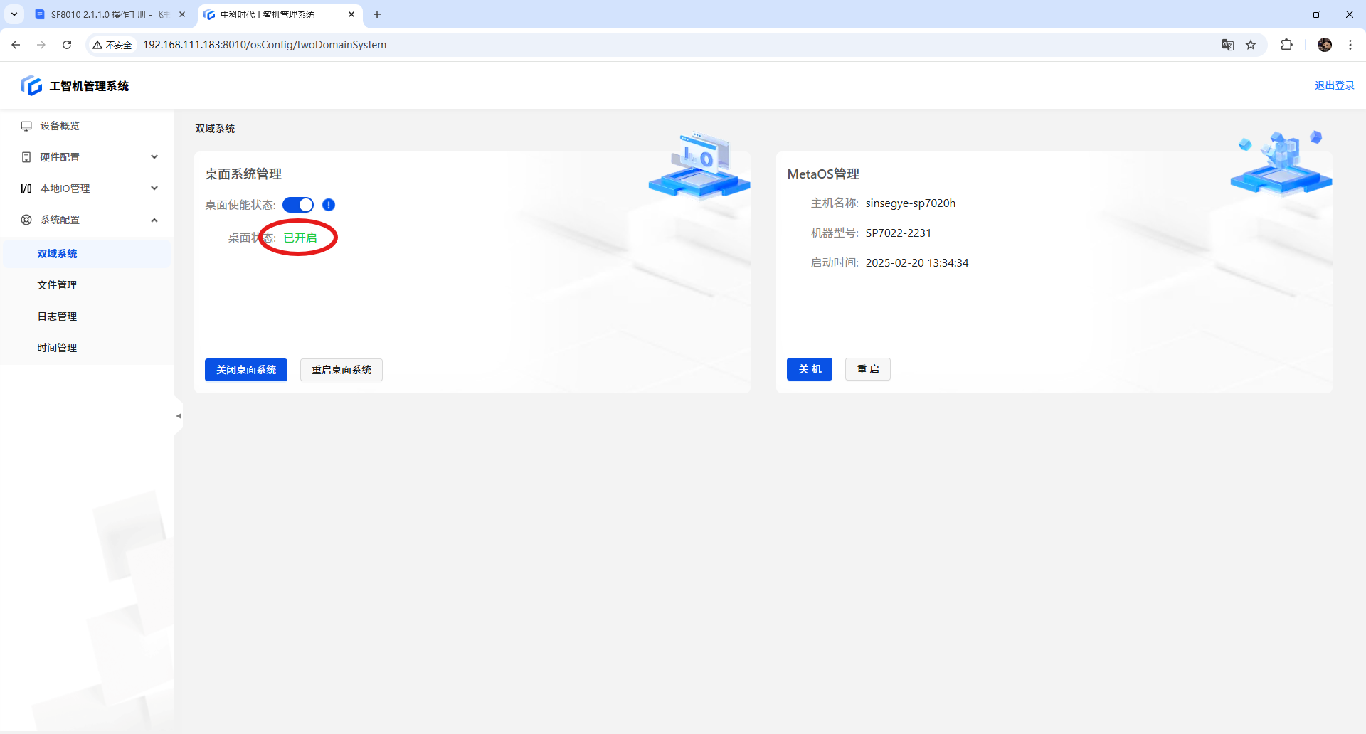This screenshot has width=1366, height=734.
Task: Click the MetaOS 重启 button
Action: pos(868,369)
